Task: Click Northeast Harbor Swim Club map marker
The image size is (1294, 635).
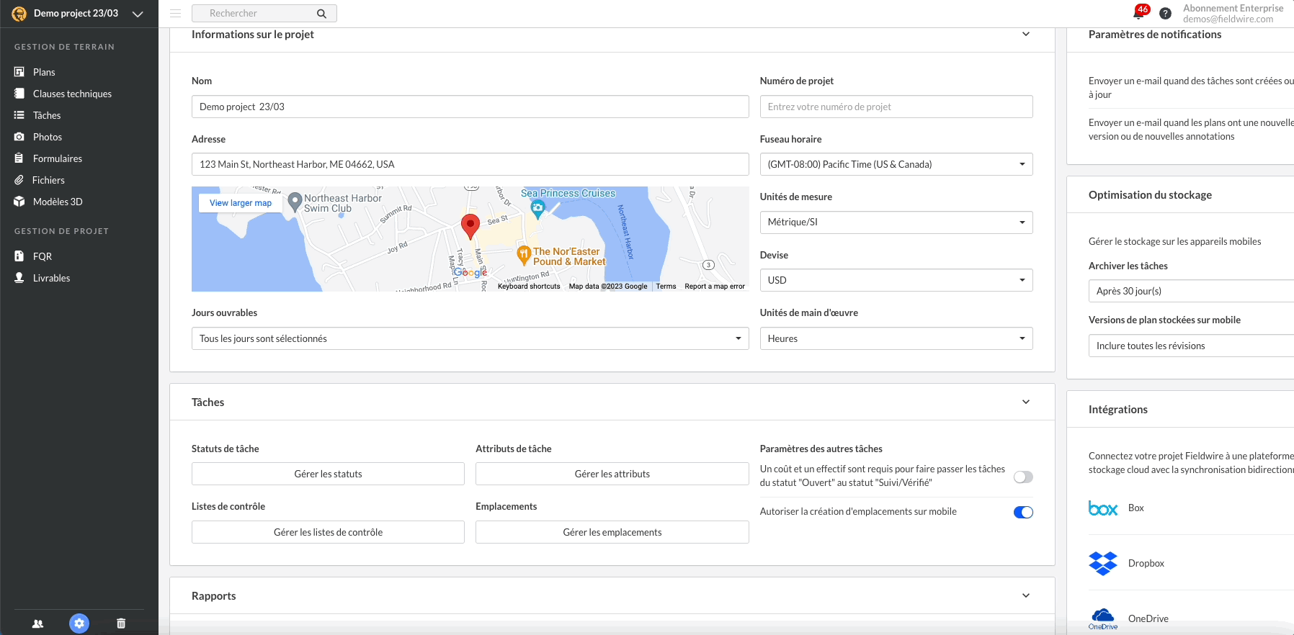Action: (294, 202)
